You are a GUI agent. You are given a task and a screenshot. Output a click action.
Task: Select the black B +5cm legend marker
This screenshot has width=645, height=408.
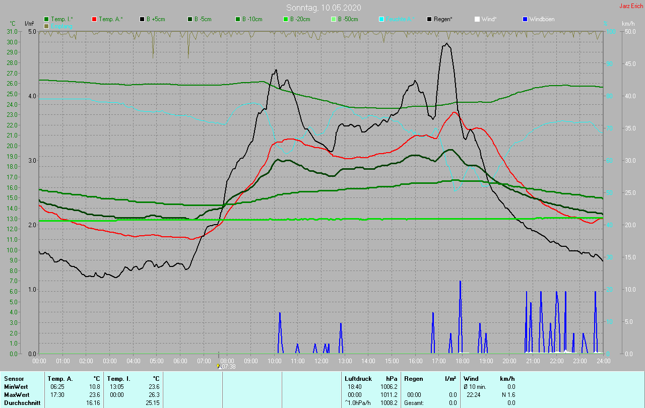142,19
